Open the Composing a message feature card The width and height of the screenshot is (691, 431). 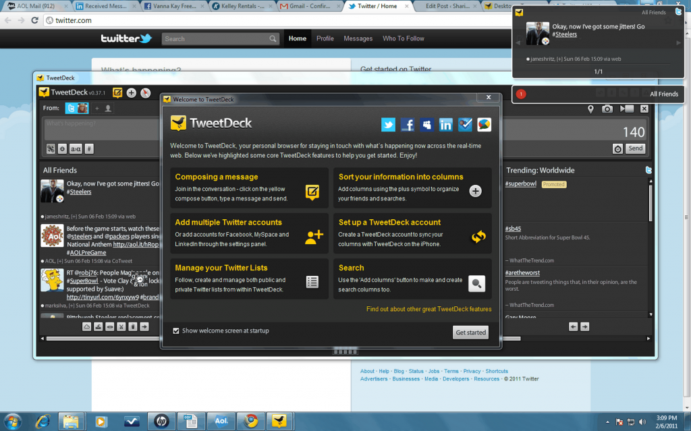(x=250, y=188)
